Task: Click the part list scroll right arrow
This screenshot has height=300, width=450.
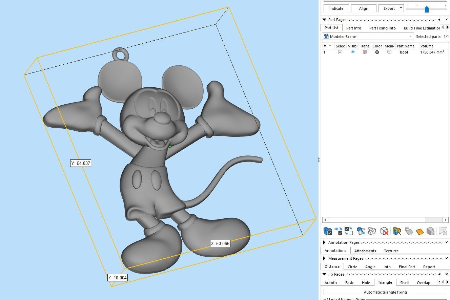Action: [x=446, y=220]
